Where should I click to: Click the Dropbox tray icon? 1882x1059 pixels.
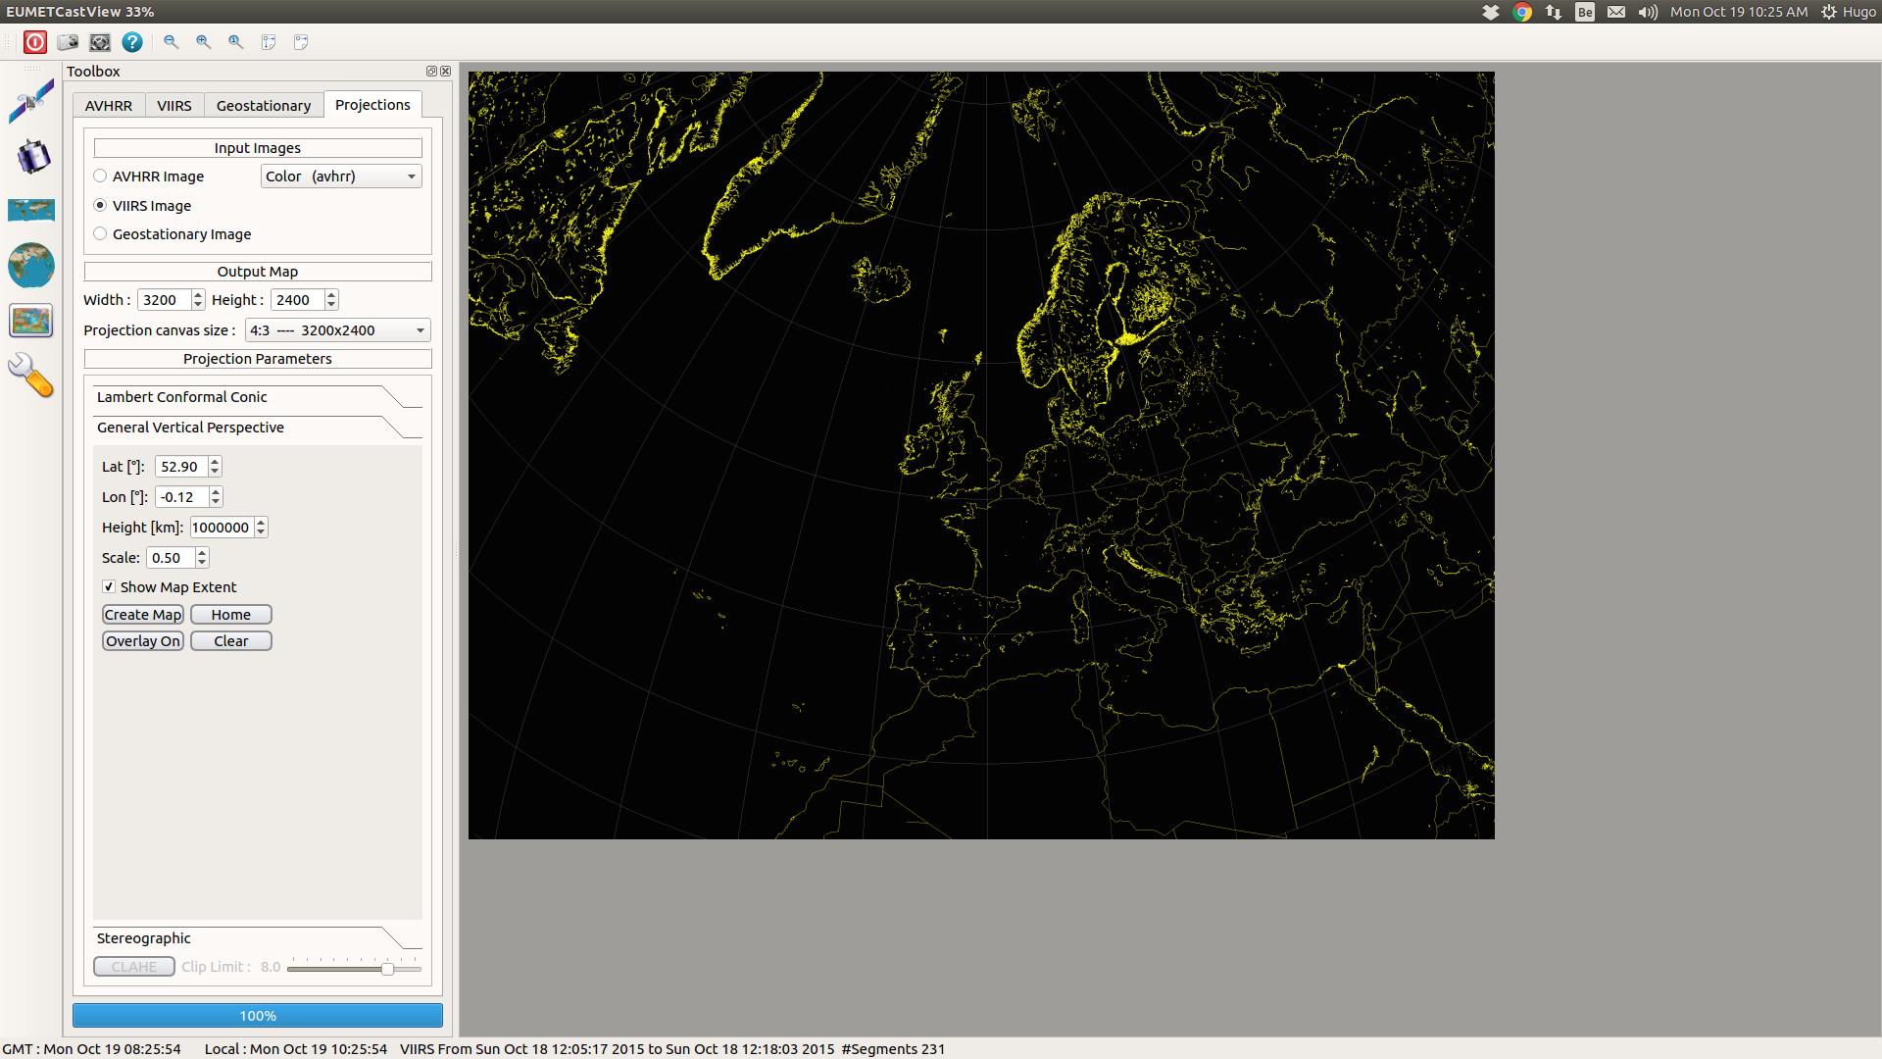[1491, 12]
